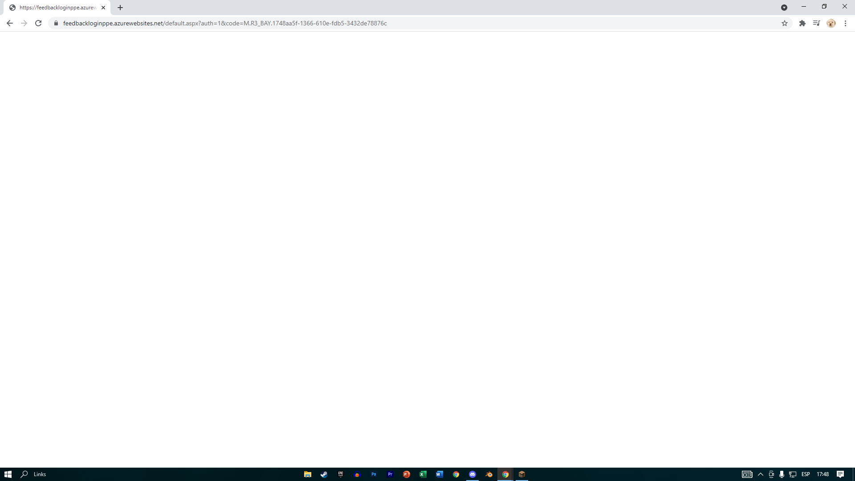Open the Windows Start menu

[8, 474]
